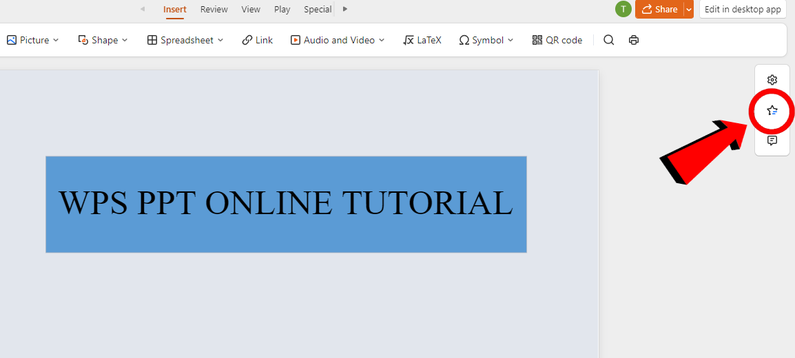Open the Symbol dropdown

[486, 40]
